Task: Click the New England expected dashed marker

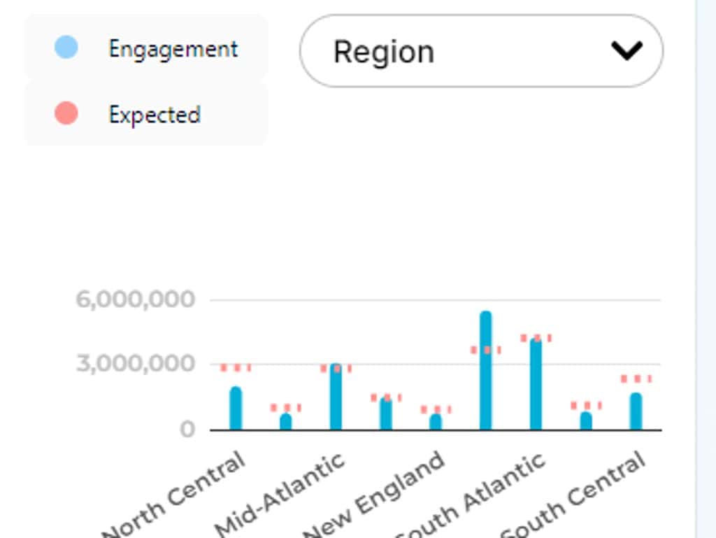Action: click(436, 409)
